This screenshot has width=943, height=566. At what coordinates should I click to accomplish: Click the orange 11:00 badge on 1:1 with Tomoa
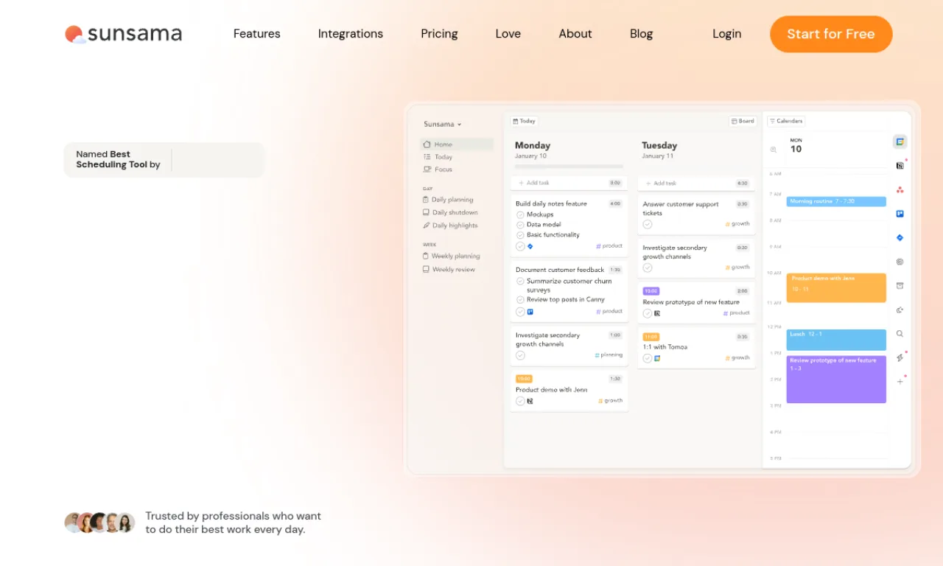(651, 337)
